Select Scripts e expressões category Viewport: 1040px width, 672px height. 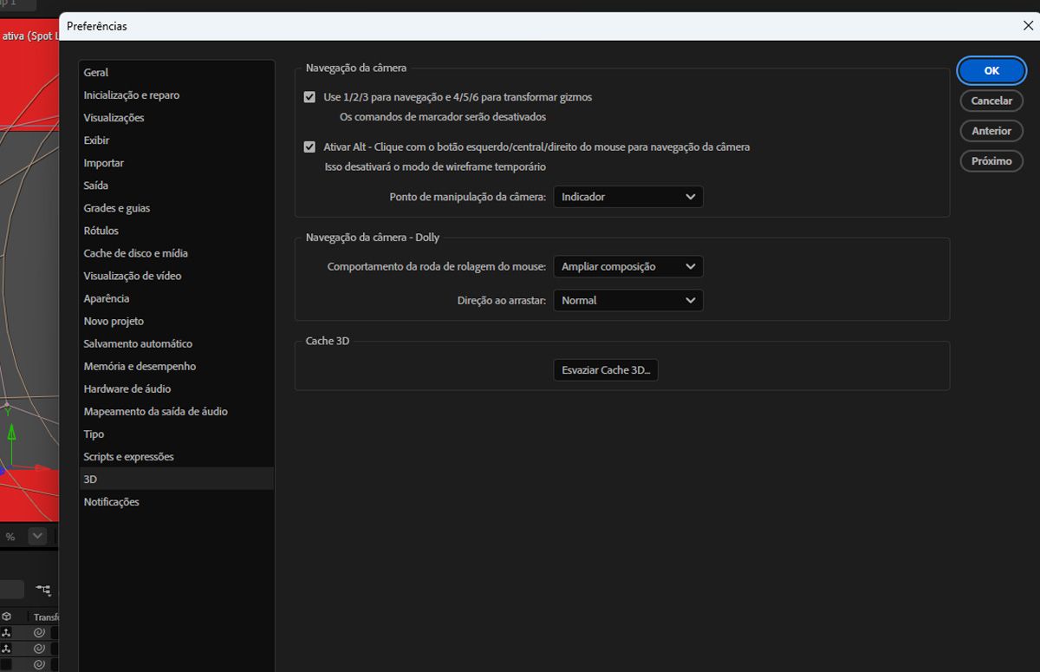[x=176, y=456]
